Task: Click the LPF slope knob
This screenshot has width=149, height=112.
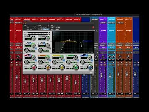Action: pyautogui.click(x=47, y=45)
